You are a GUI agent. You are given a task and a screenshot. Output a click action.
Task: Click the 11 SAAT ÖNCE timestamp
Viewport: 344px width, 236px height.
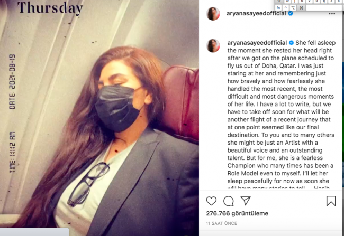[221, 223]
